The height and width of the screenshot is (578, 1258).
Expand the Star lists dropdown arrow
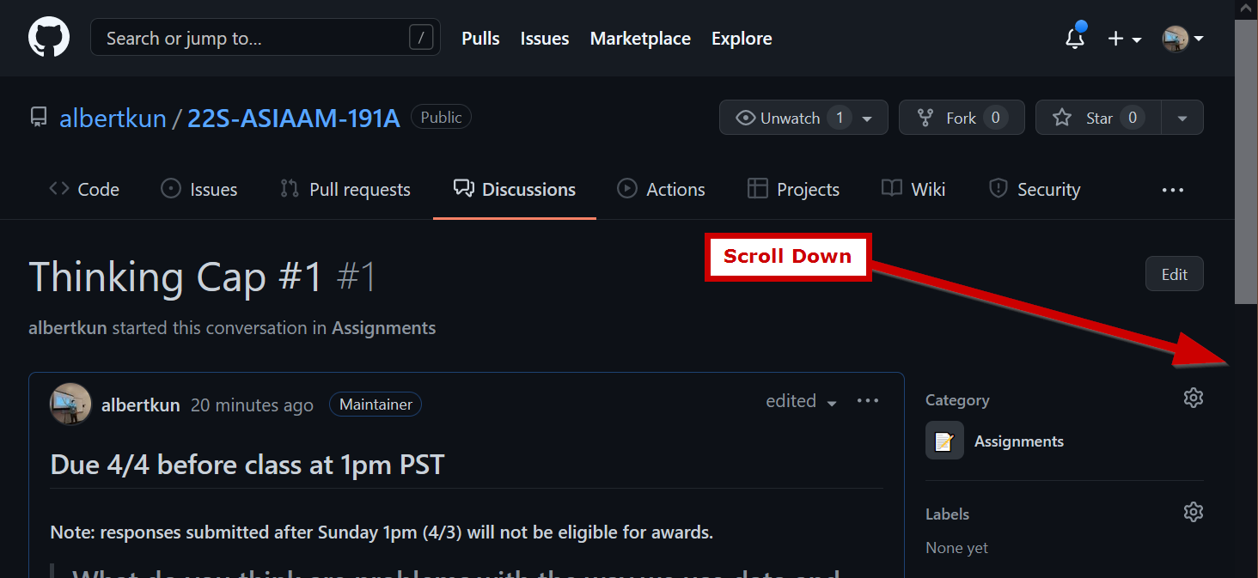(x=1182, y=118)
